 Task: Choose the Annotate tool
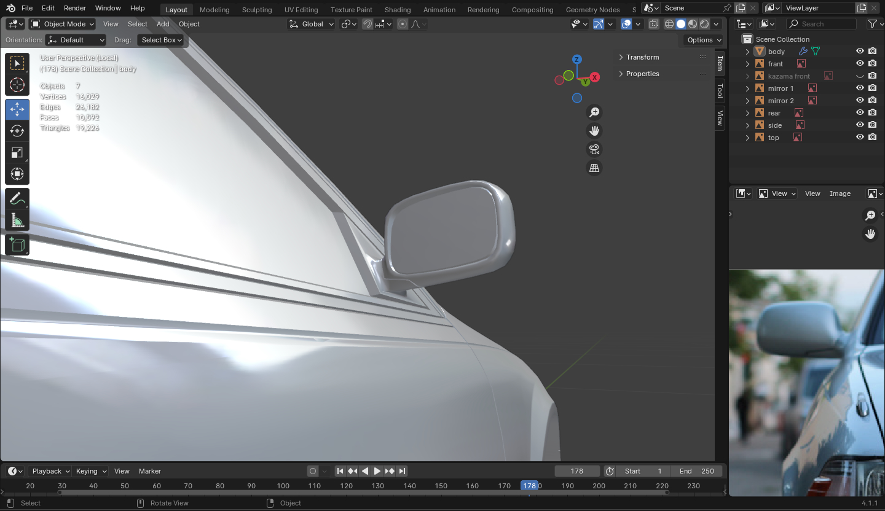tap(17, 198)
